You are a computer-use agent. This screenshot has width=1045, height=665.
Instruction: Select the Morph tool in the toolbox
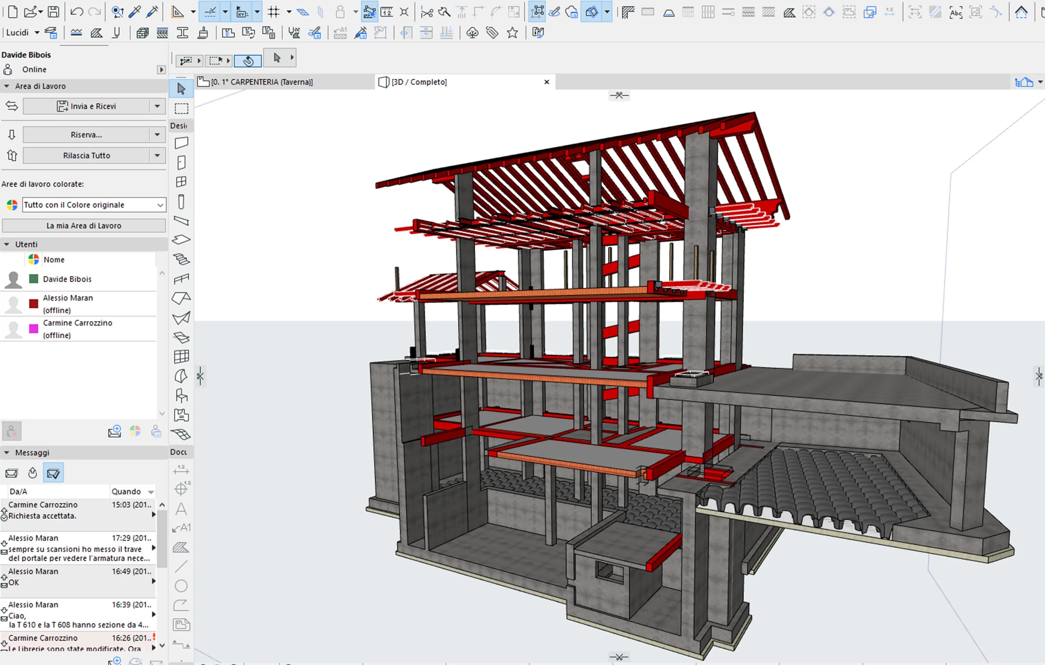pyautogui.click(x=181, y=376)
